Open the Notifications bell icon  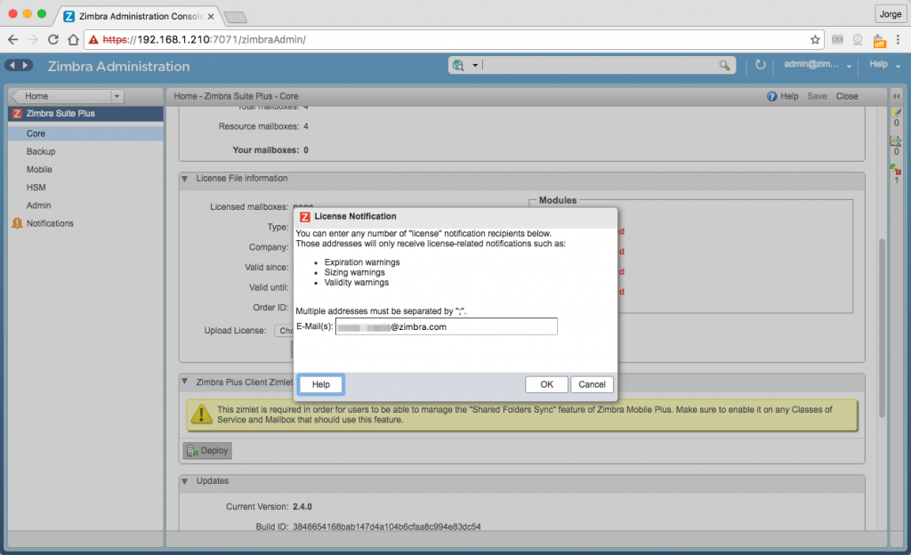pos(18,223)
